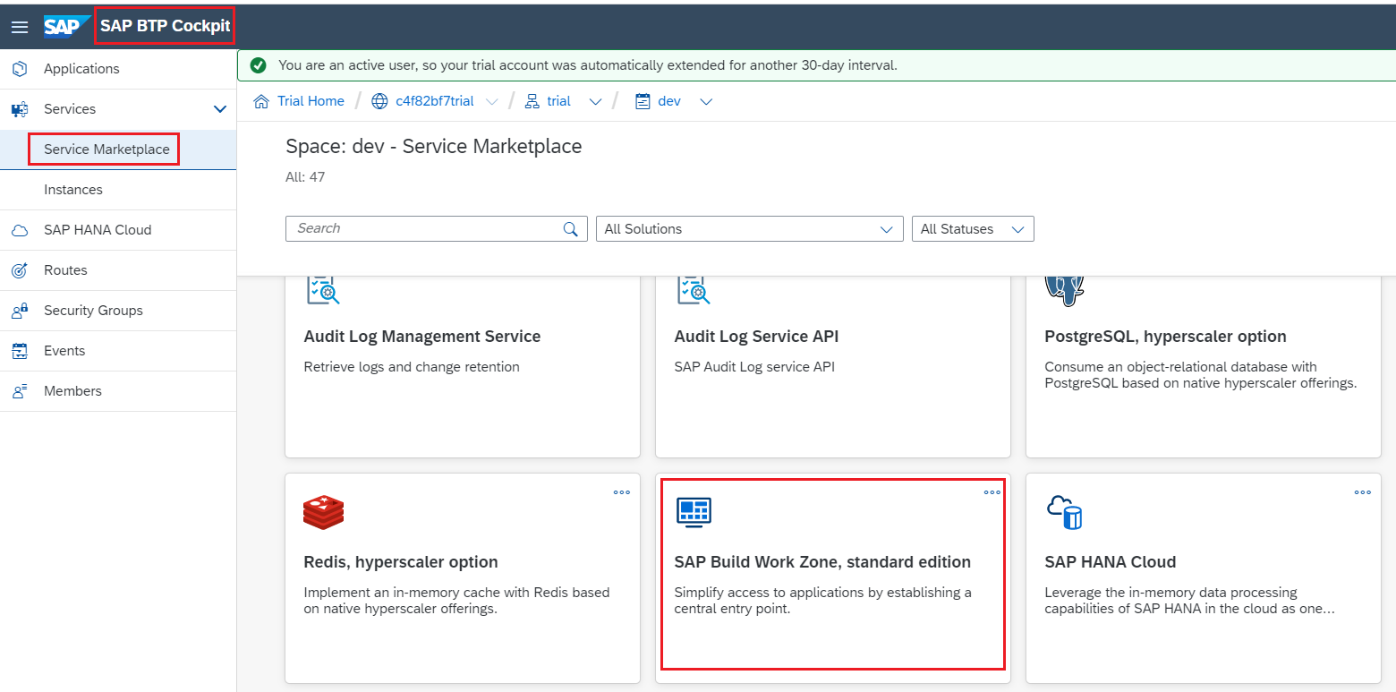The width and height of the screenshot is (1396, 692).
Task: Open the Audit Log Service API tile
Action: (833, 367)
